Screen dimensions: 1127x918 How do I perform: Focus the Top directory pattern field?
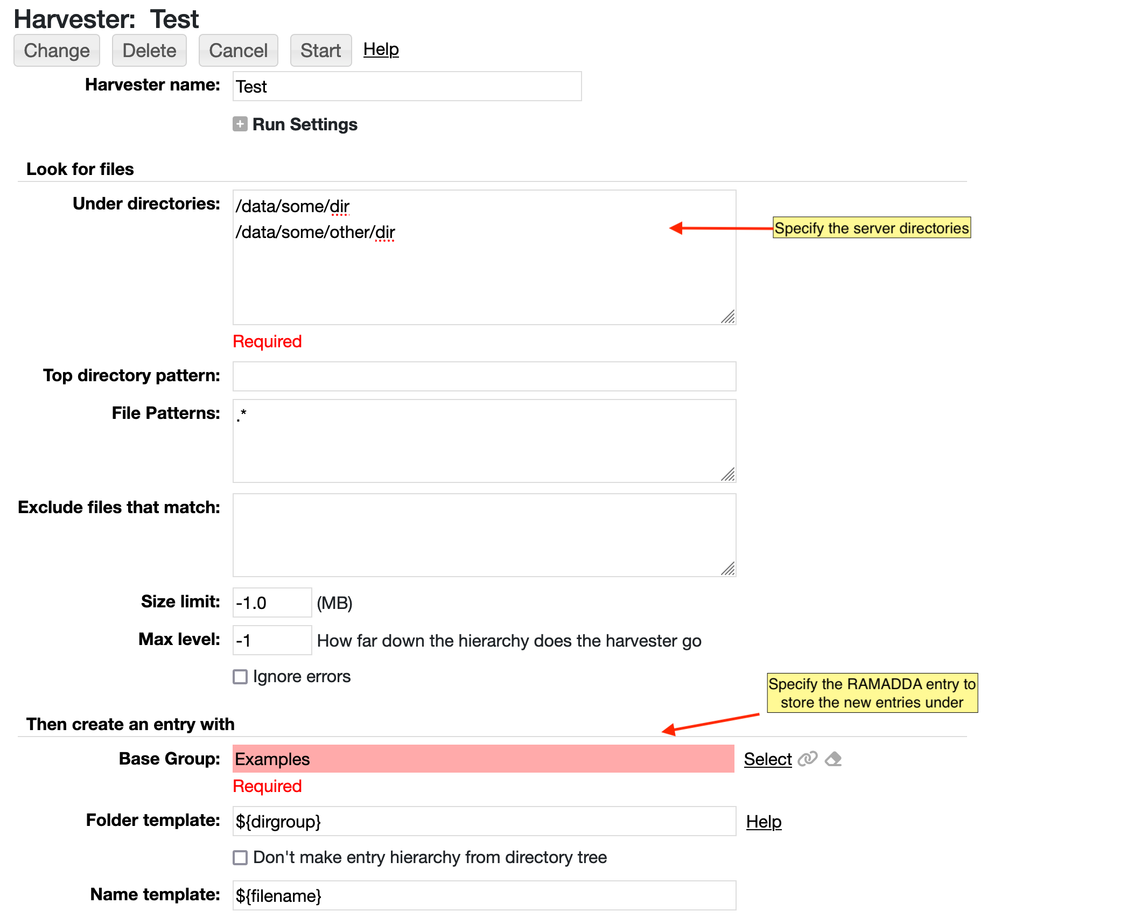click(484, 376)
